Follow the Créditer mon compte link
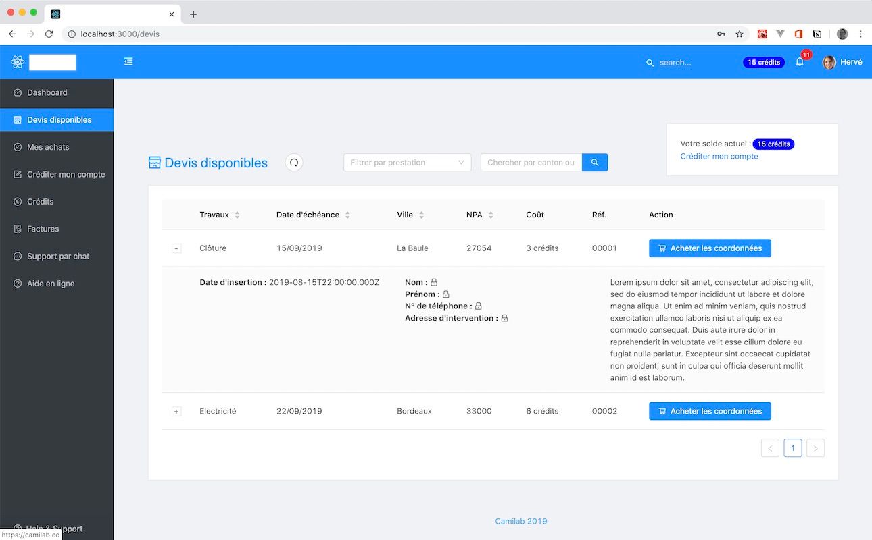Image resolution: width=872 pixels, height=540 pixels. (x=719, y=156)
